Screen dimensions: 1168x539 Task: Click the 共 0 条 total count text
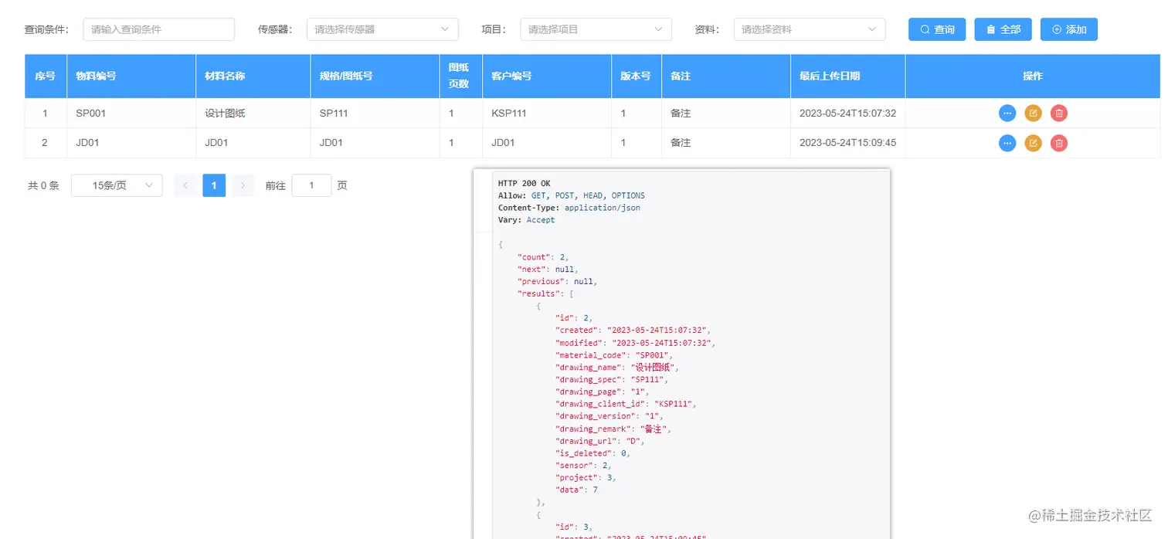[x=43, y=186]
